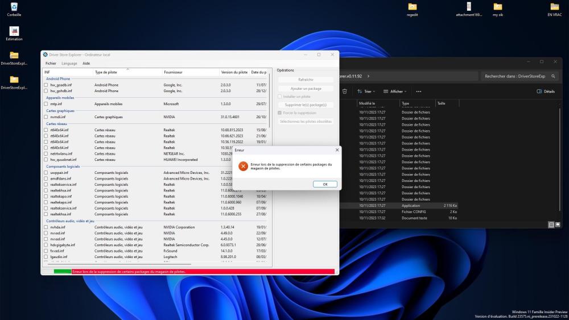Expand the Afficher view dropdown
This screenshot has width=569, height=320.
coord(395,91)
